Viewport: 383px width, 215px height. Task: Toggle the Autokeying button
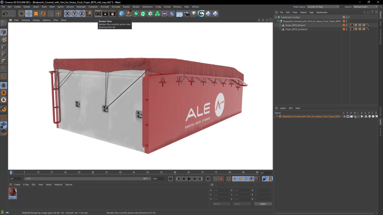[221, 179]
